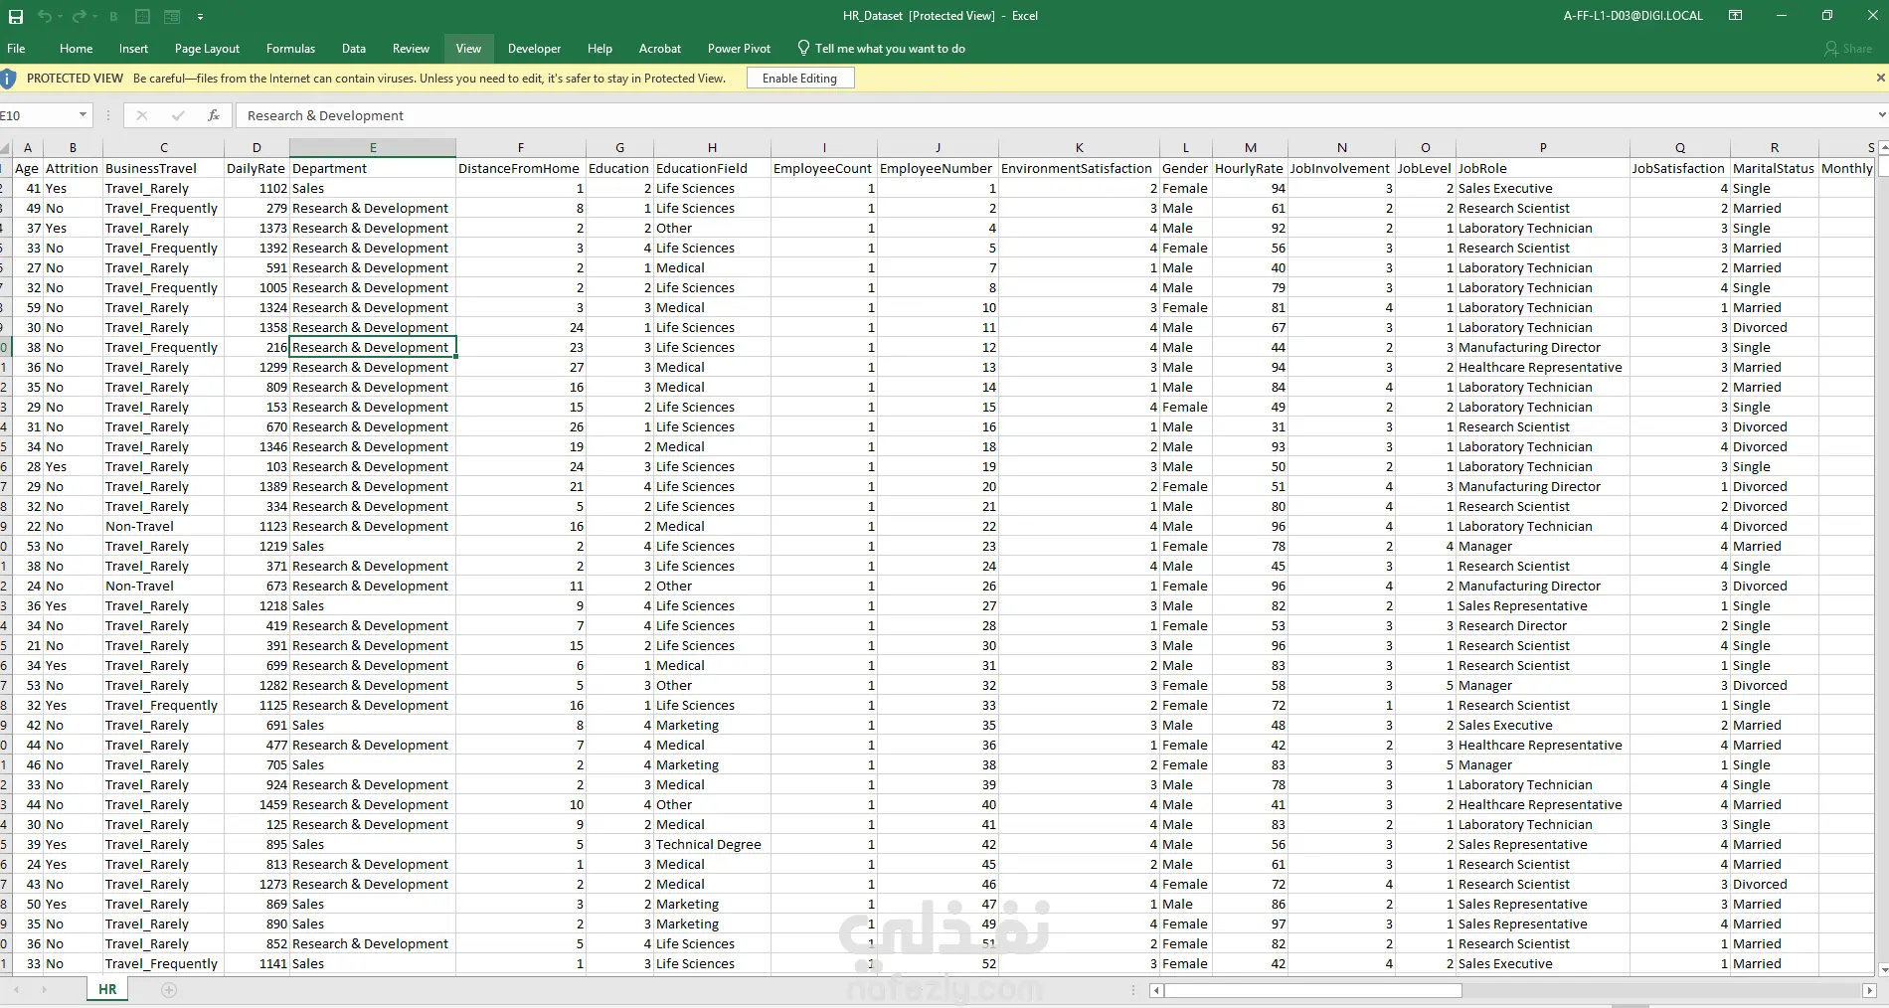Open the Undo history dropdown arrow
The width and height of the screenshot is (1889, 1008).
click(x=59, y=17)
